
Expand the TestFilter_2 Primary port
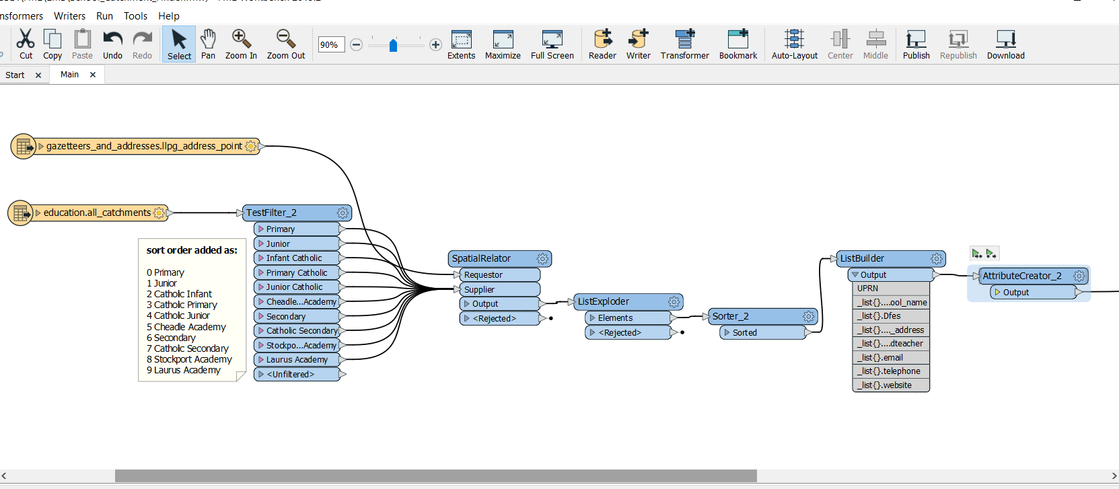(x=261, y=229)
